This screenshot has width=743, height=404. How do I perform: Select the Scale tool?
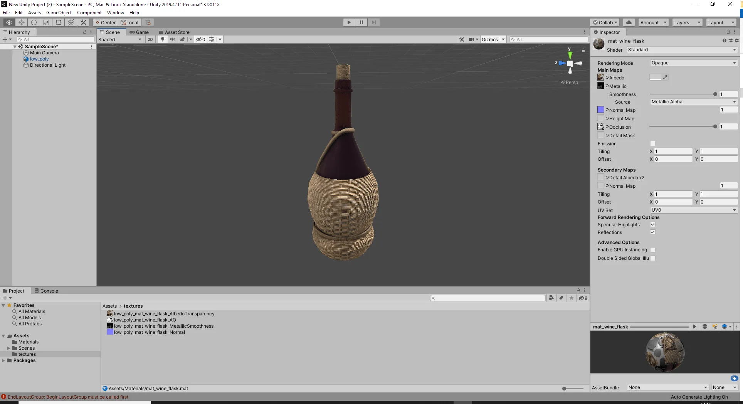pyautogui.click(x=46, y=22)
